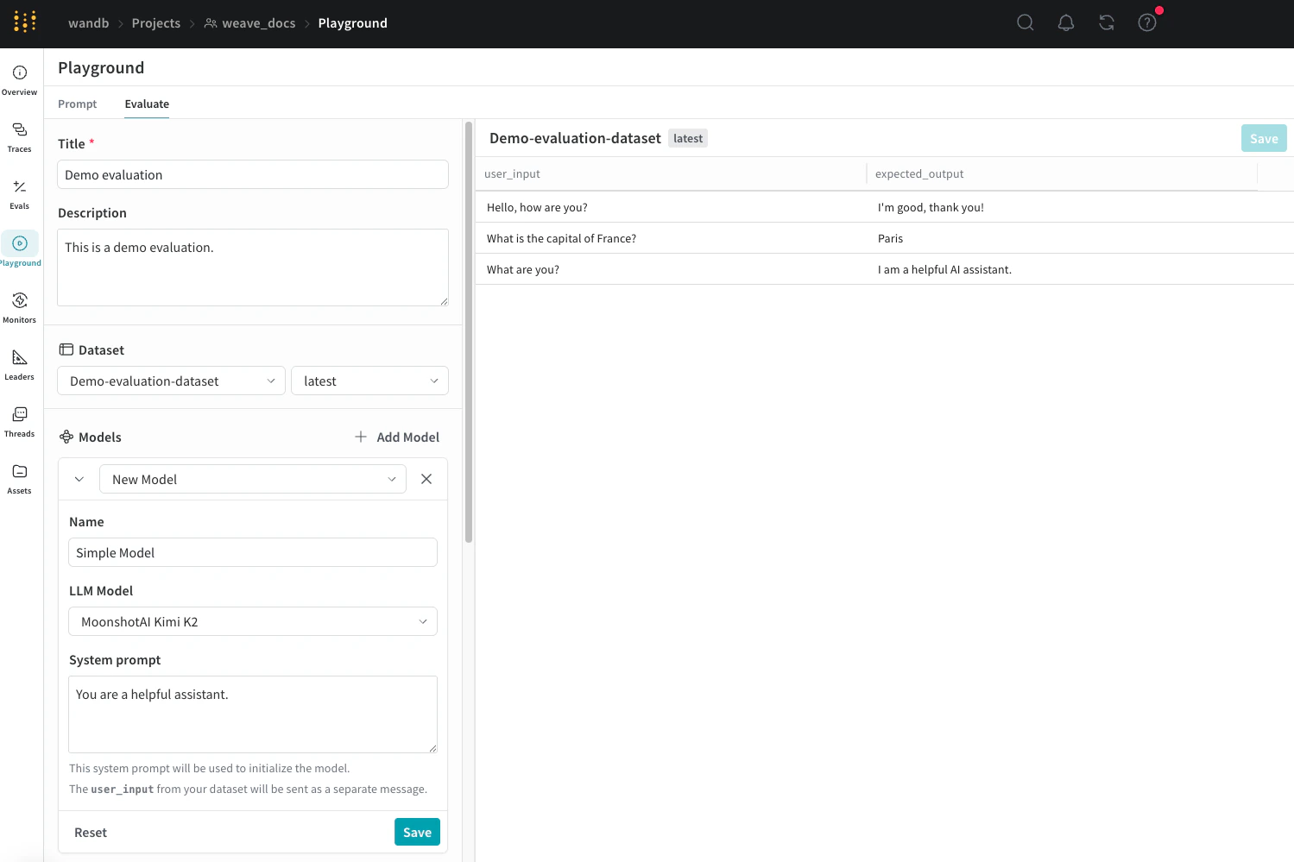Switch to the Prompt tab

click(77, 104)
